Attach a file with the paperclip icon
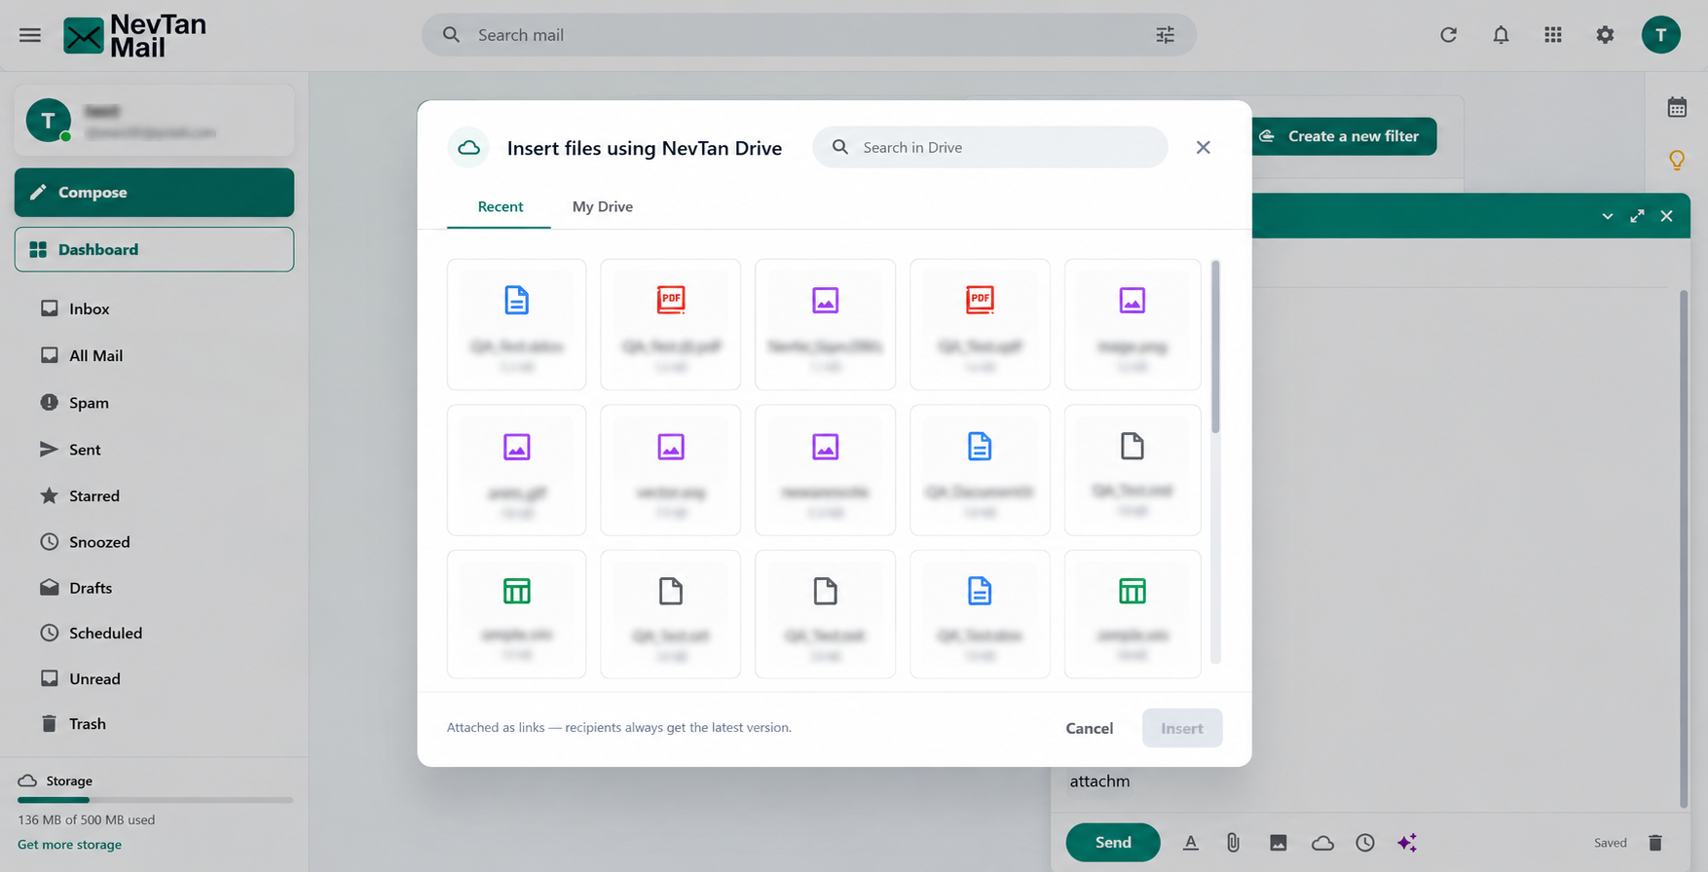This screenshot has width=1708, height=872. coord(1233,843)
